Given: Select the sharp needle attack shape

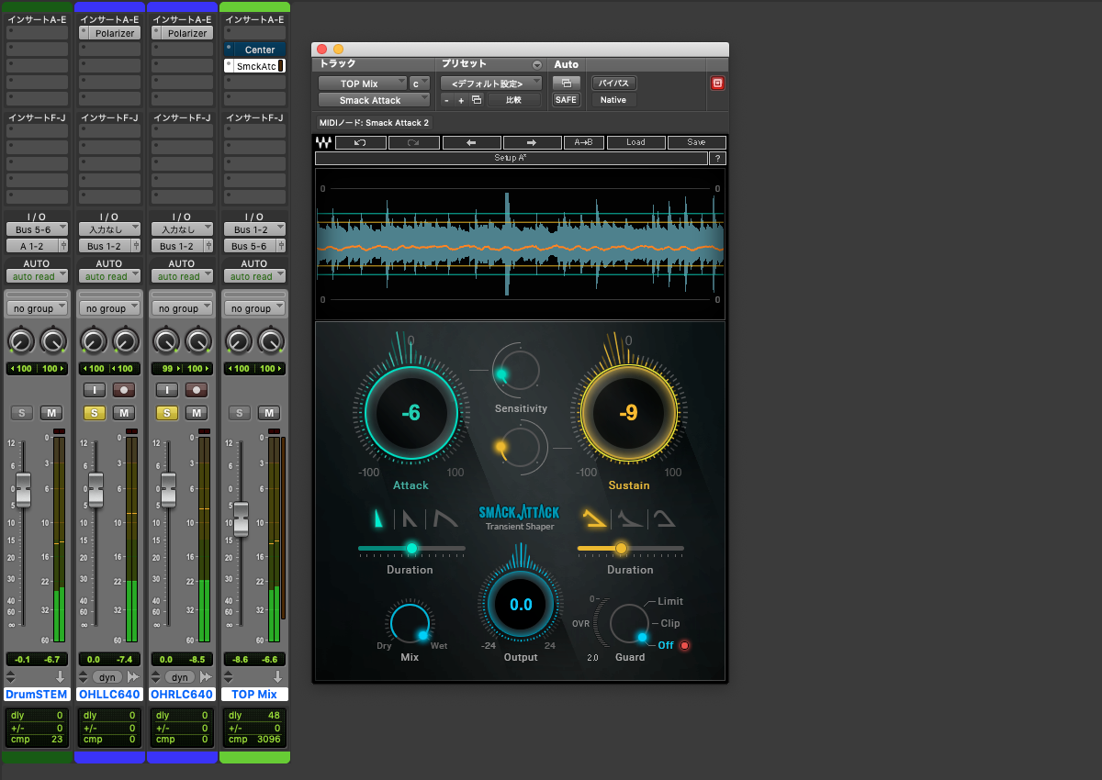Looking at the screenshot, I should coord(378,518).
